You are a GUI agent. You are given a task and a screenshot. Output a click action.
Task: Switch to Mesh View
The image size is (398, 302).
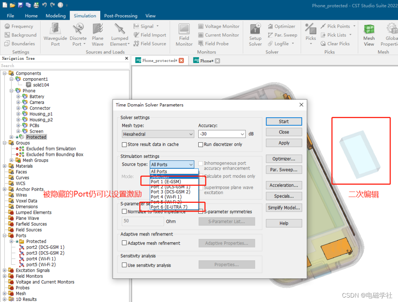[369, 35]
